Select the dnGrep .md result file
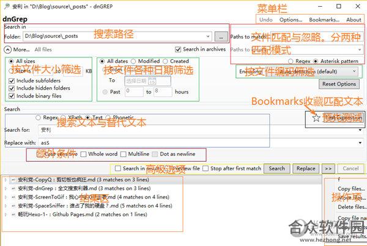Viewport: 367px width, 246px height. 84,189
